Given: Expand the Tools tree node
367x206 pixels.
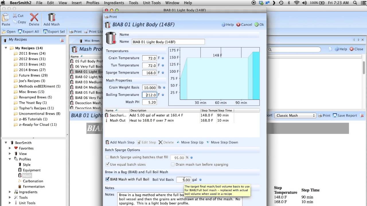Looking at the screenshot, I should click(10, 197).
